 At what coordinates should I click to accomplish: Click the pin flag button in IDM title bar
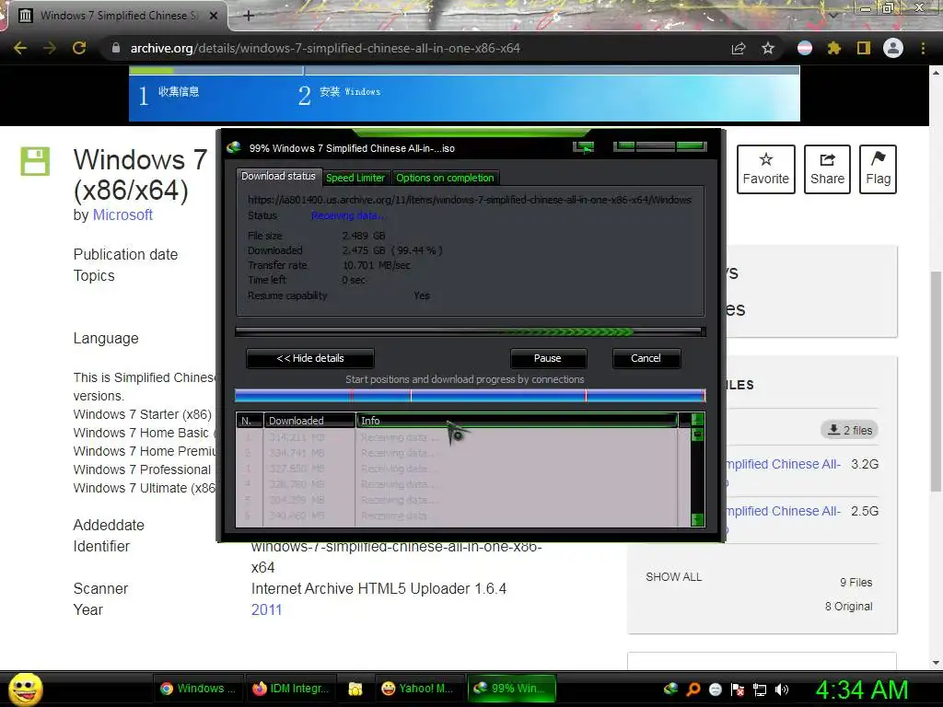click(x=583, y=148)
